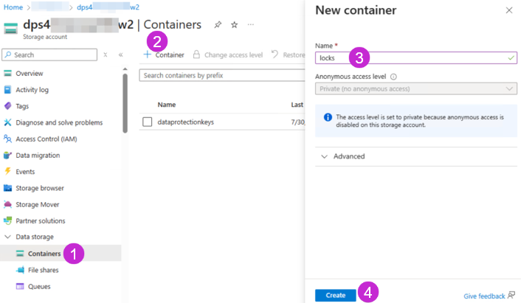Viewport: 521px width, 303px height.
Task: Open Anonymous access level dropdown
Action: (415, 88)
